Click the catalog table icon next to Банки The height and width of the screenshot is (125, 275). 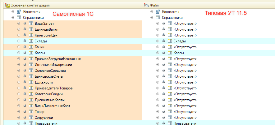tap(31, 47)
